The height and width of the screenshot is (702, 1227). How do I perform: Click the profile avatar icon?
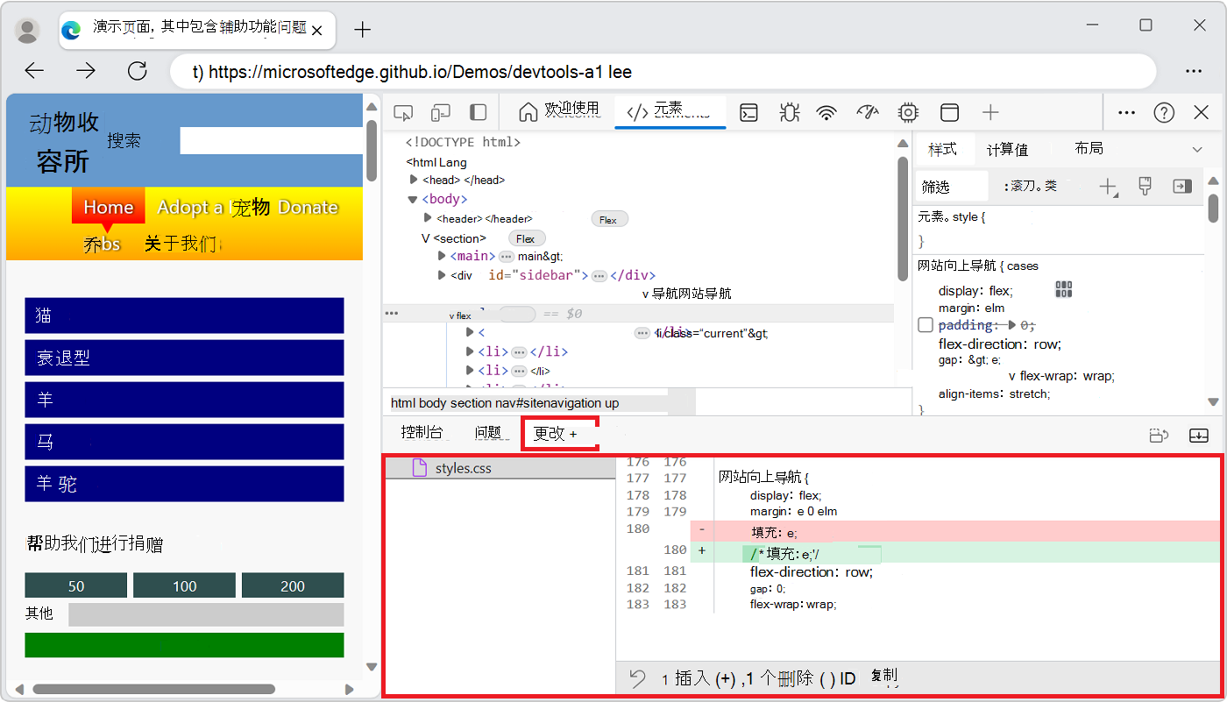(28, 31)
